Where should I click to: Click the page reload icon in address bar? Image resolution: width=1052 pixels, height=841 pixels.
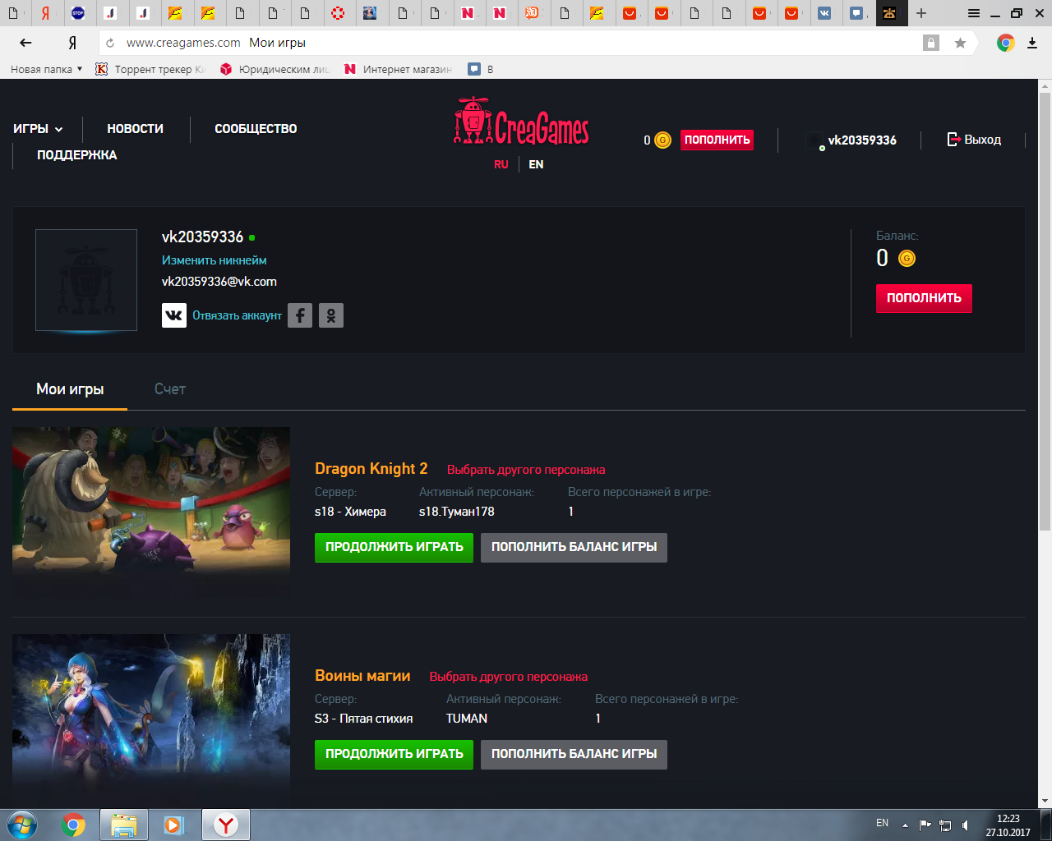(110, 43)
